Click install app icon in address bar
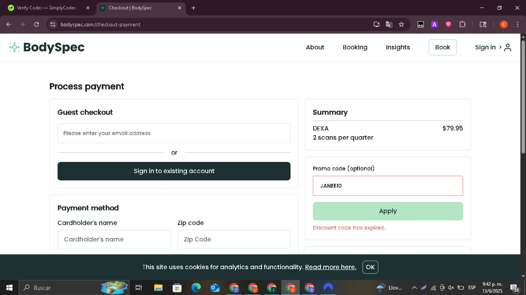526x295 pixels. coord(377,24)
